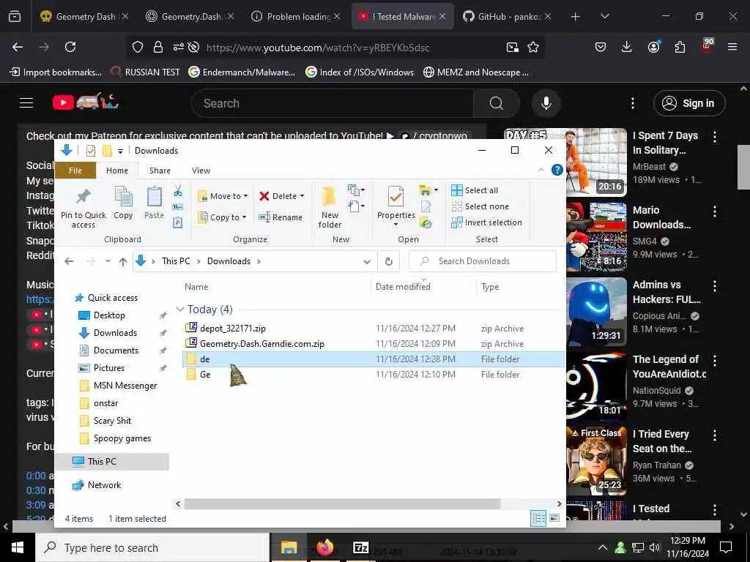Open Firefox extensions puzzle icon
750x562 pixels.
pyautogui.click(x=679, y=47)
